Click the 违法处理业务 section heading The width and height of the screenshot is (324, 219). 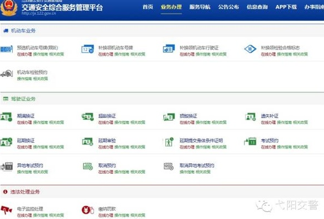coord(25,192)
